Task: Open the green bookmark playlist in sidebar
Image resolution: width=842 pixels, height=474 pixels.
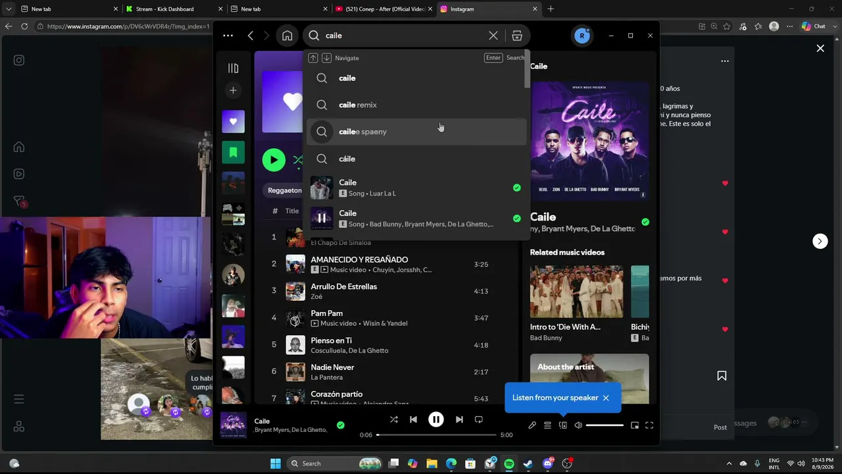Action: pos(233,153)
